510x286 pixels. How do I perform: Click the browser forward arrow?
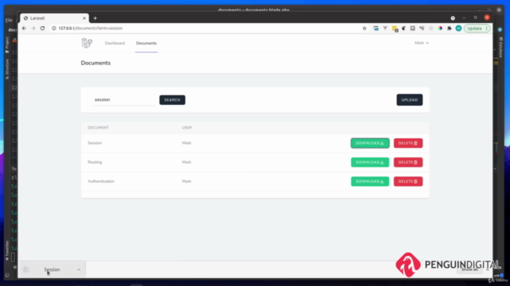tap(33, 29)
